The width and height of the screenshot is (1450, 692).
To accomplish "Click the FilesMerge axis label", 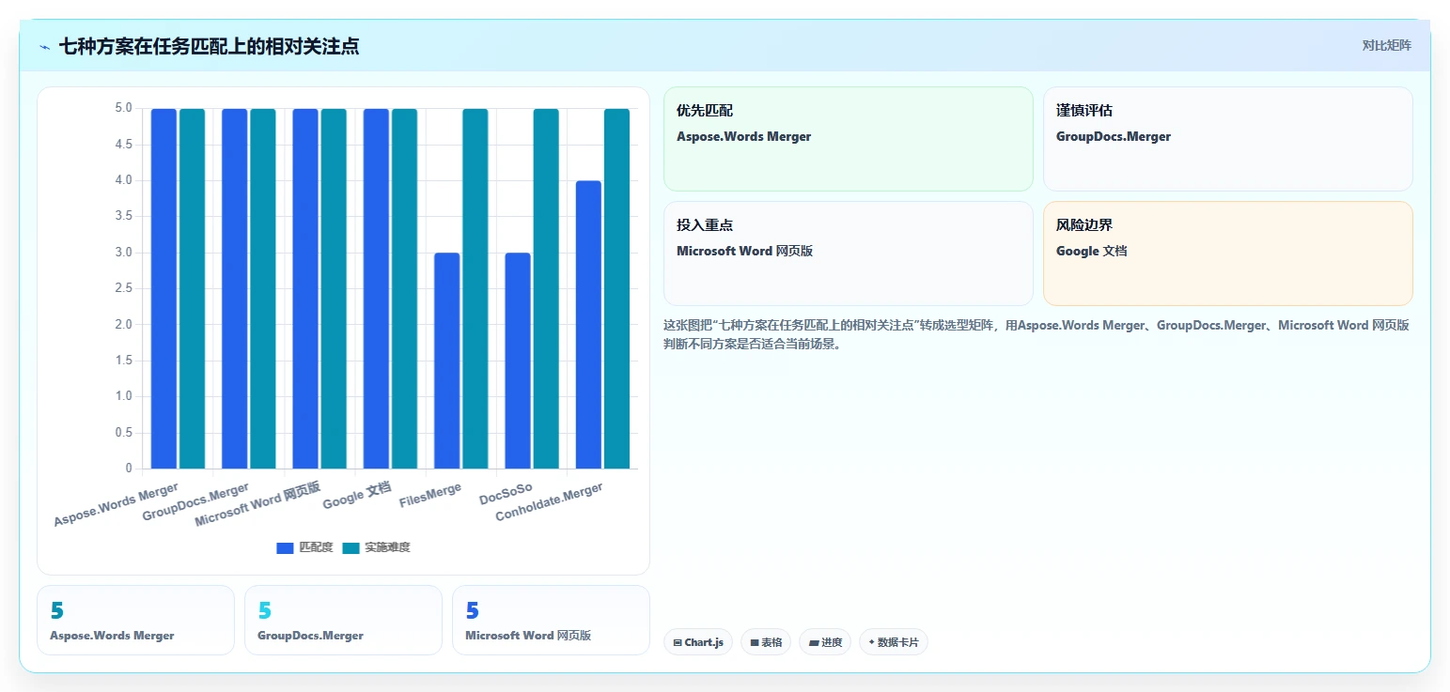I will 430,496.
